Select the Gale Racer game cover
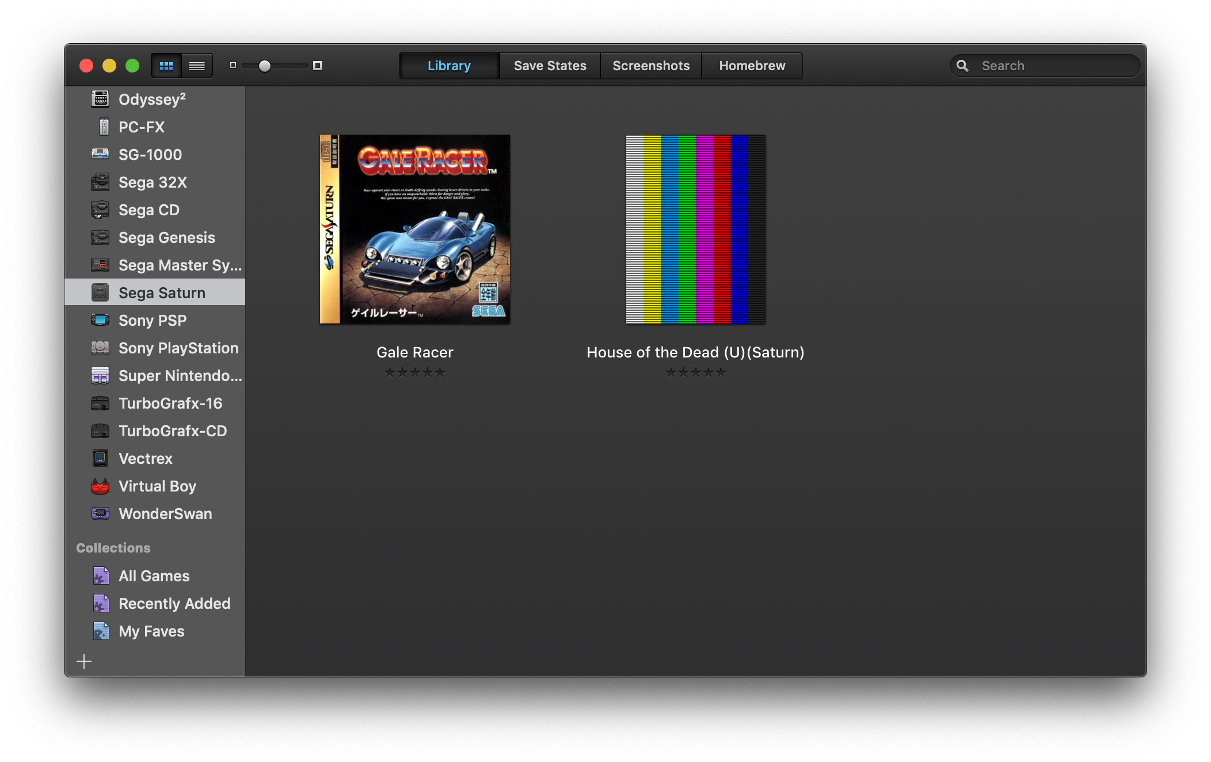 click(x=414, y=229)
